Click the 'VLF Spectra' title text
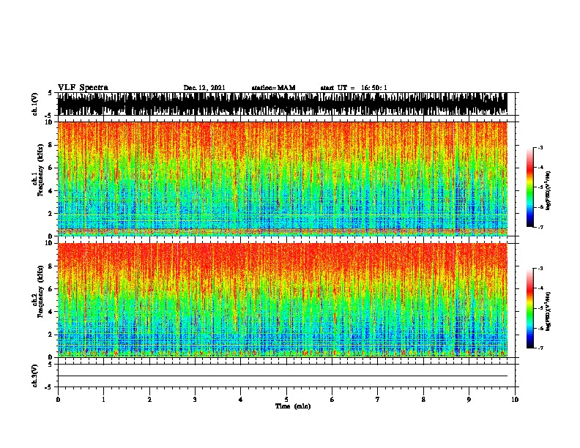Image resolution: width=580 pixels, height=448 pixels. 83,88
